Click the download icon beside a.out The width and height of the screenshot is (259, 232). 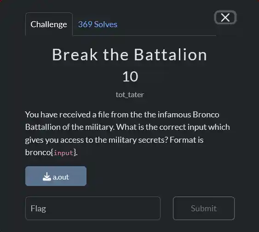coord(47,176)
